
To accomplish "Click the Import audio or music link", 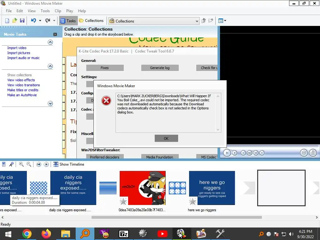I will pos(23,58).
